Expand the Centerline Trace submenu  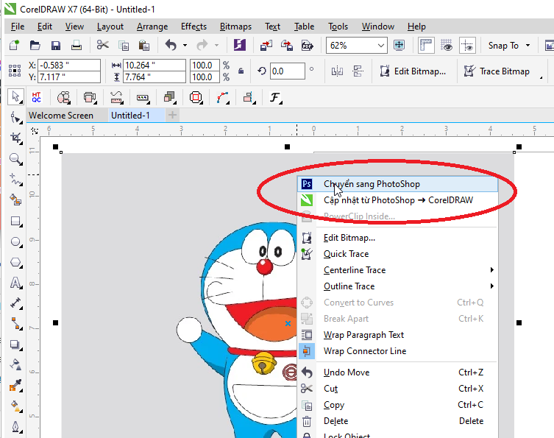click(x=491, y=270)
